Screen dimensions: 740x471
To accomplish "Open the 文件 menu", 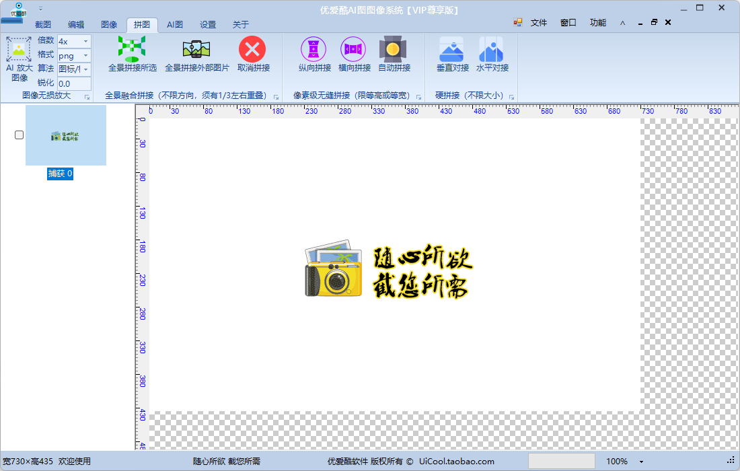I will (x=538, y=23).
